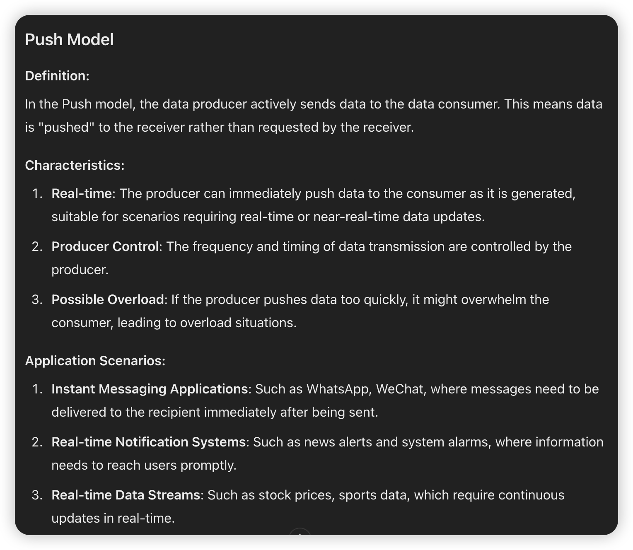Click list number 3 under Application Scenarios

coord(37,495)
